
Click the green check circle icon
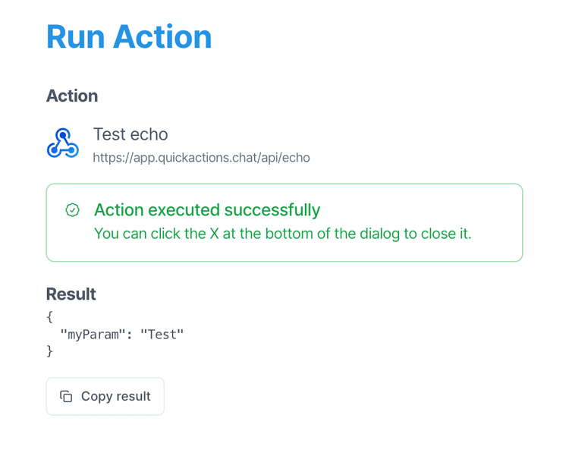(x=73, y=210)
